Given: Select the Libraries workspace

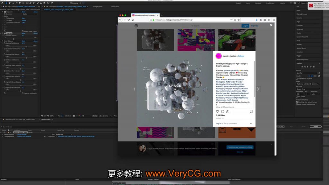Looking at the screenshot, I should pyautogui.click(x=282, y=3).
